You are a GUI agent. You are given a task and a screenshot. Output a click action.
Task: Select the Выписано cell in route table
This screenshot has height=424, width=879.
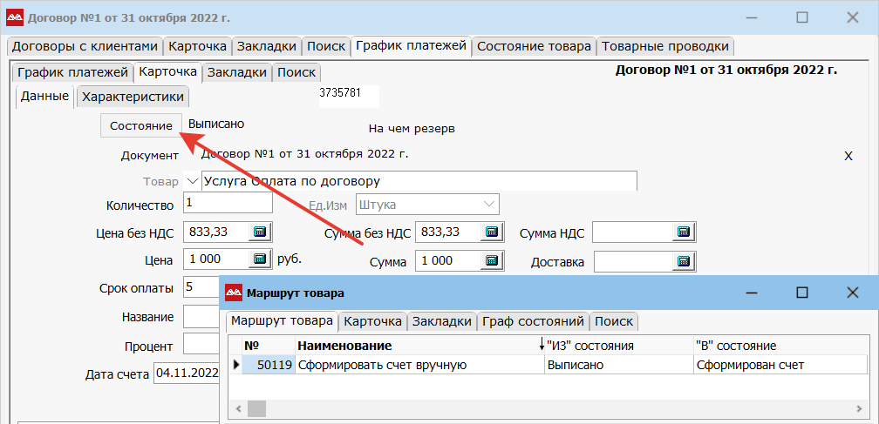click(x=619, y=366)
